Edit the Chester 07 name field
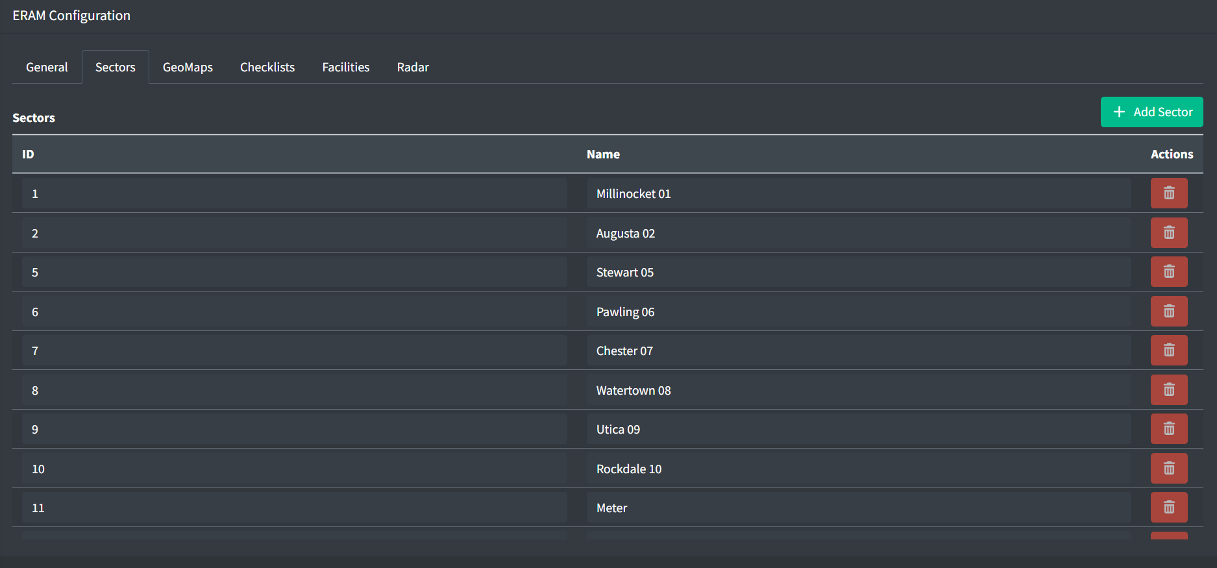This screenshot has height=568, width=1217. click(x=859, y=351)
